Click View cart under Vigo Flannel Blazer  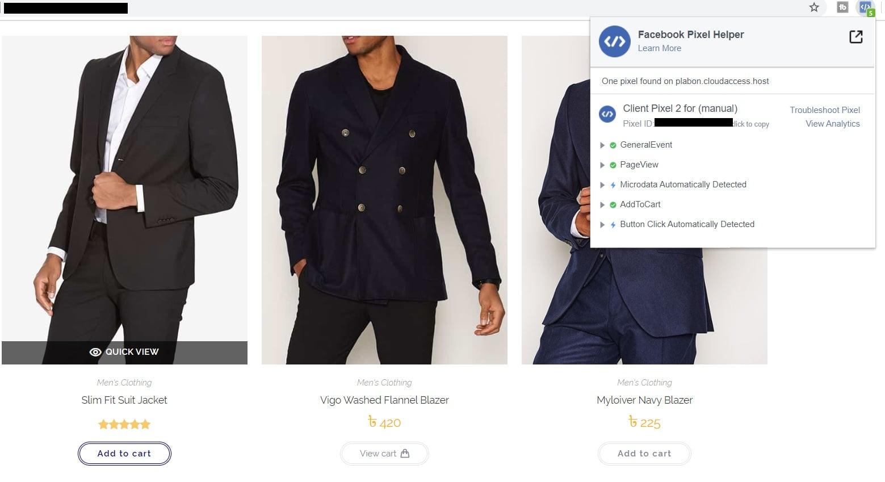coord(384,454)
